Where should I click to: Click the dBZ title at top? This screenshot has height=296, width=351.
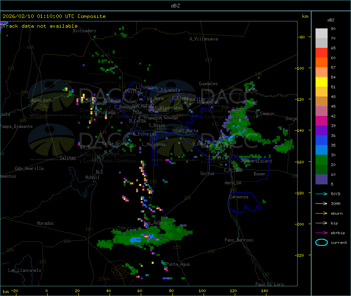coord(175,6)
